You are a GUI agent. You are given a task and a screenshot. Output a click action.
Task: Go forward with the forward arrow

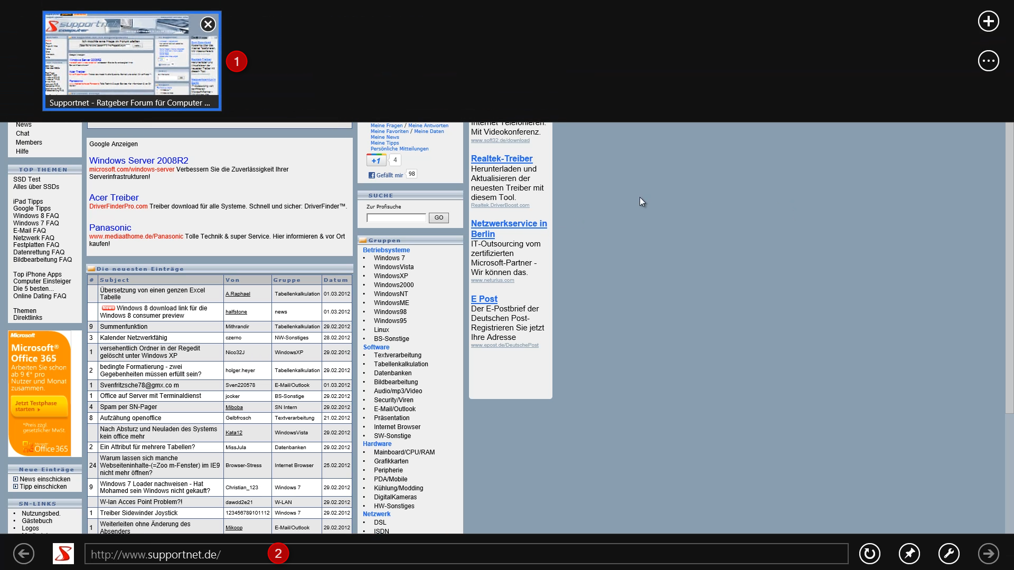tap(988, 554)
